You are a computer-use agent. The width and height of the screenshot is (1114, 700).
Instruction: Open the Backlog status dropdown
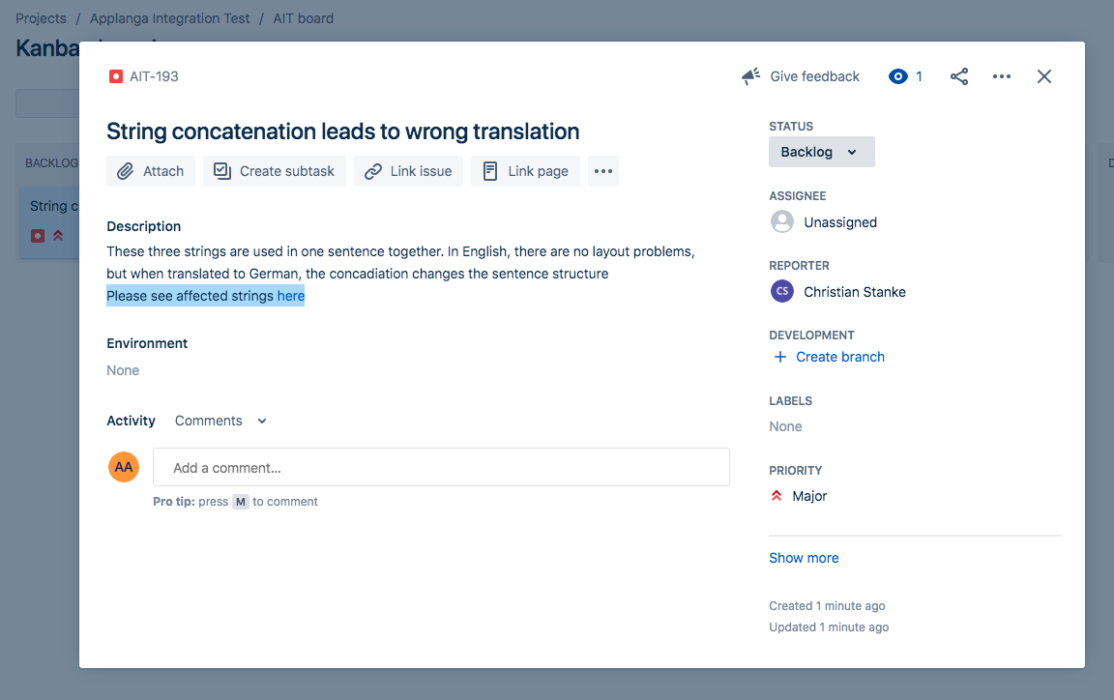[821, 152]
